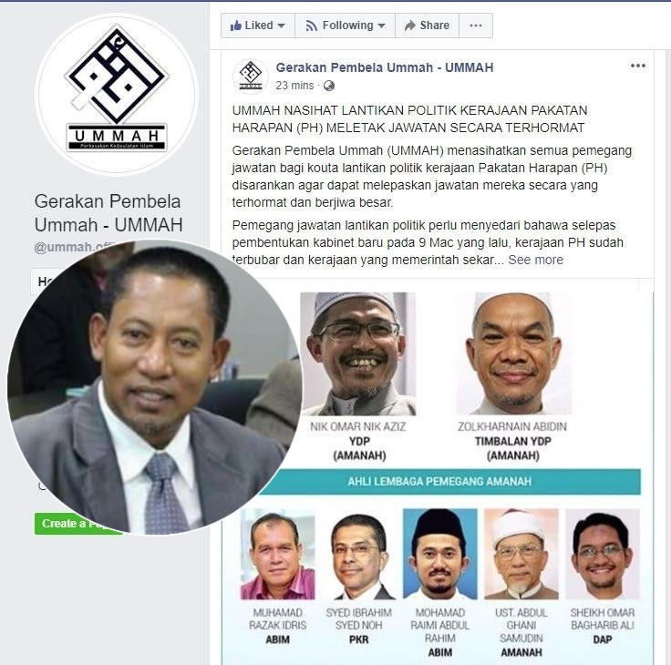Viewport: 671px width, 665px height.
Task: Open the page's three-dot more menu
Action: (476, 26)
